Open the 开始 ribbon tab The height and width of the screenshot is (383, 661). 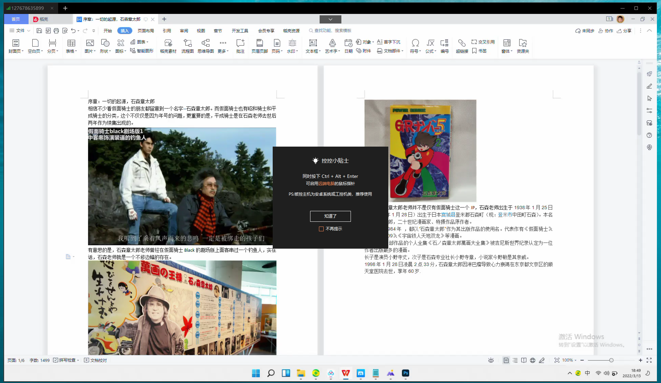pyautogui.click(x=108, y=31)
